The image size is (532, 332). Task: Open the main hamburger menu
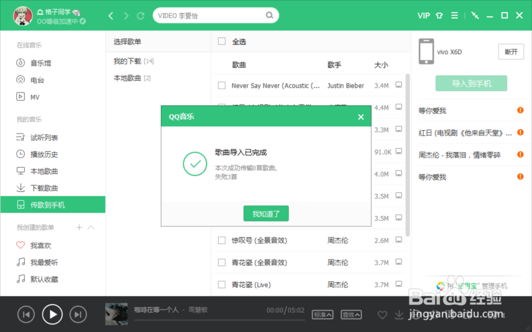tap(454, 15)
